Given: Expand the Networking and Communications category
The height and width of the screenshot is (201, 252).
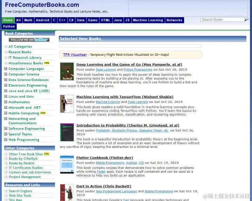Looking at the screenshot, I should (6, 119).
